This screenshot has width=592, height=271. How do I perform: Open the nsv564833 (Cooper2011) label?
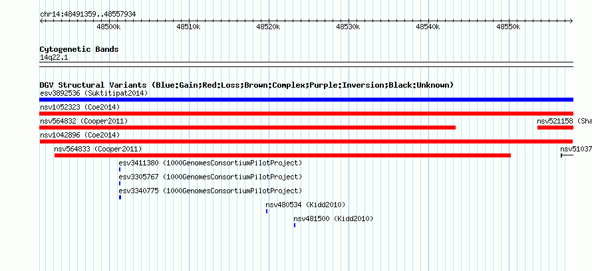pos(98,149)
